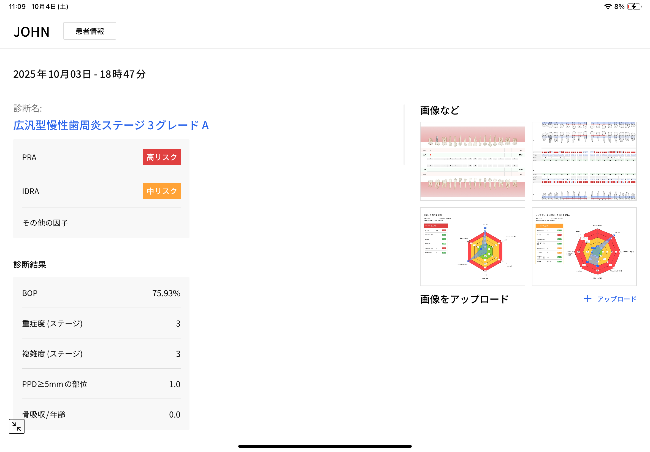Viewport: 650px width, 452px height.
Task: Open the PRA radar chart thumbnail
Action: point(472,246)
